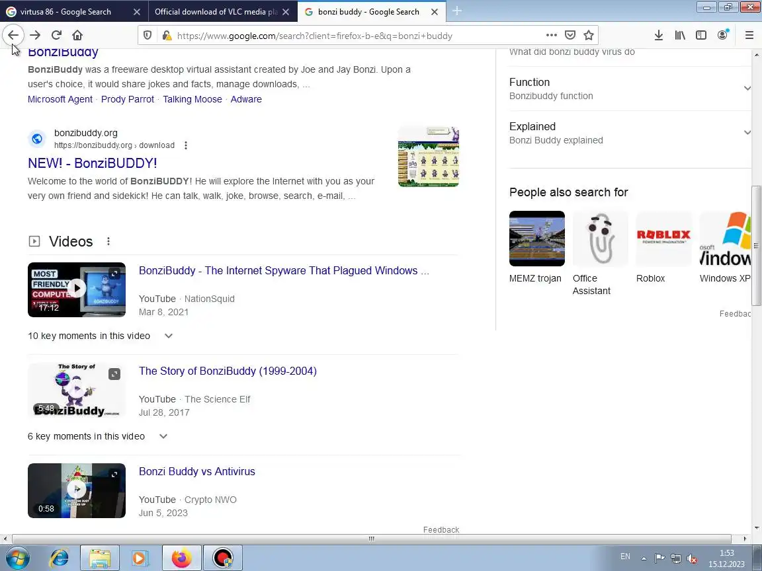Play the Science Elf 5:48 video thumbnail

coord(77,390)
